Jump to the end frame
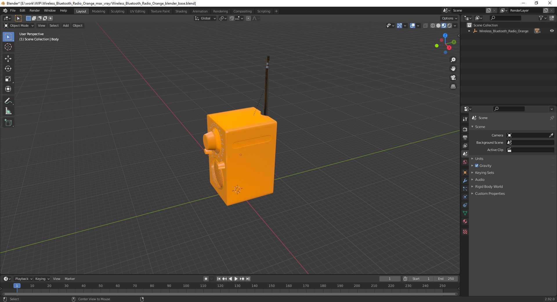Image resolution: width=557 pixels, height=302 pixels. [x=248, y=279]
